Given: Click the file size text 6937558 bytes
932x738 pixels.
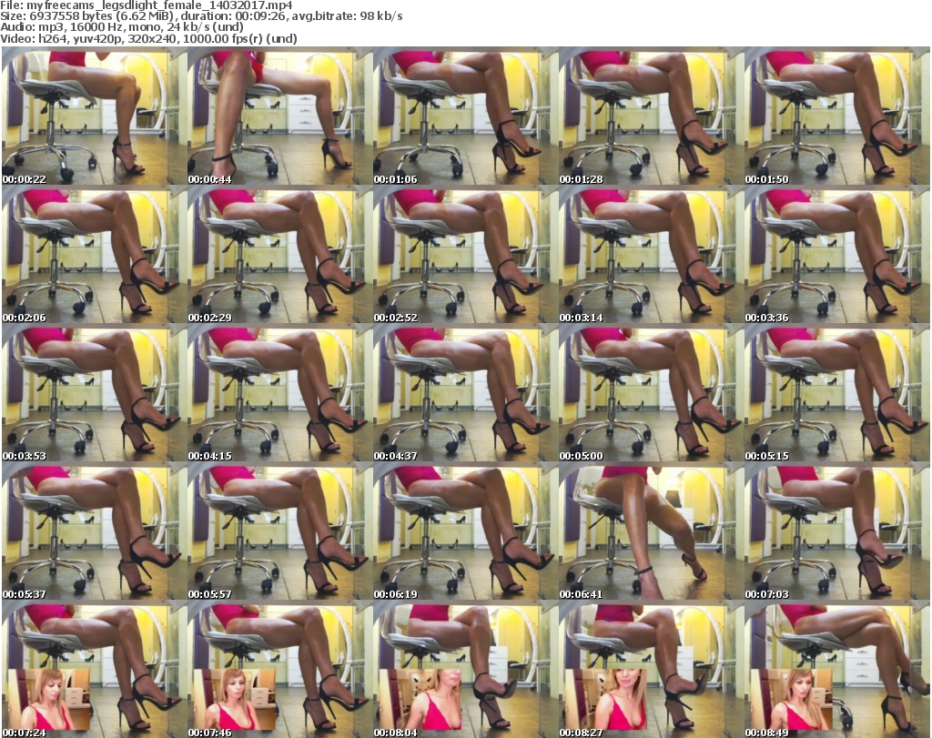Looking at the screenshot, I should 73,16.
